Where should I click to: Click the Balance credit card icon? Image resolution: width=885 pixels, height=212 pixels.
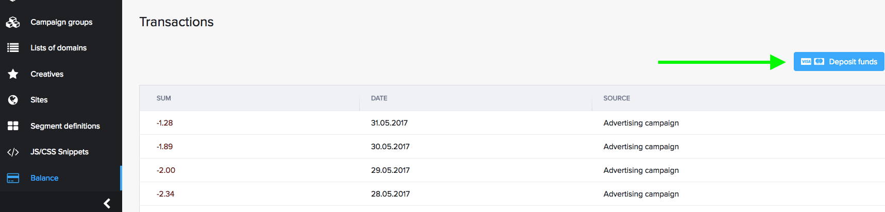tap(13, 178)
